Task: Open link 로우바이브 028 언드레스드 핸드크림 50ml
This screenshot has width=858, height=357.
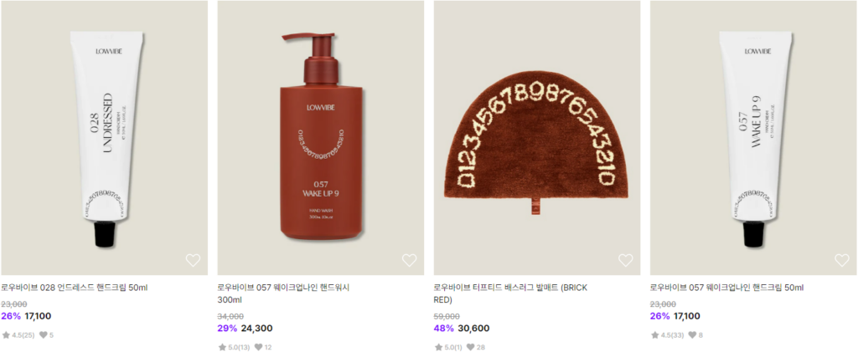Action: pyautogui.click(x=75, y=288)
